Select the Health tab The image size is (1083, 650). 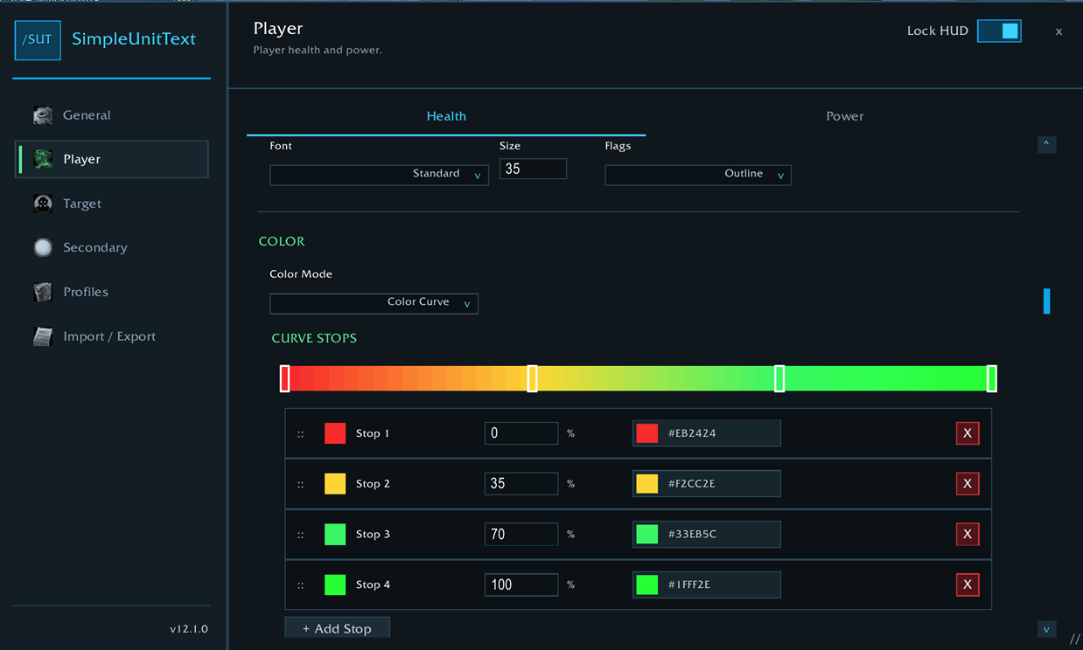tap(446, 116)
